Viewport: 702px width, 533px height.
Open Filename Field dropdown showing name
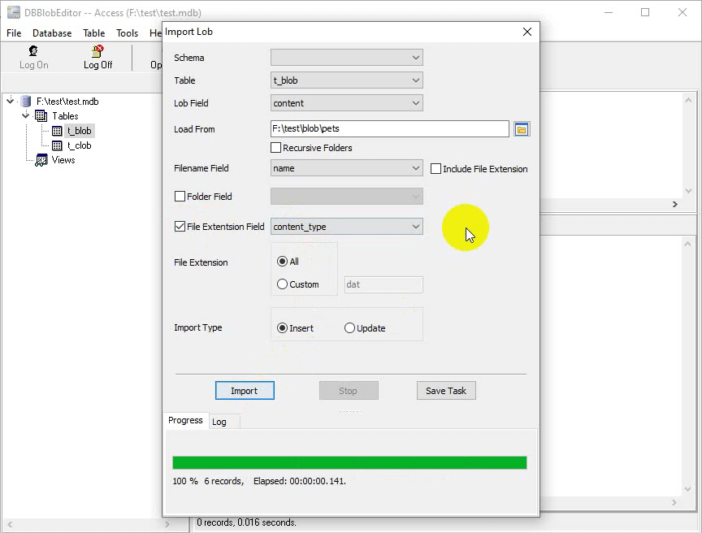(x=346, y=168)
